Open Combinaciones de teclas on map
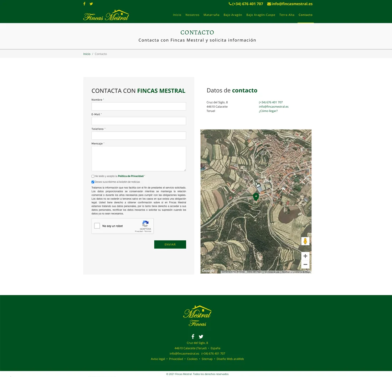Screen dimensions: 392x377 click(x=233, y=272)
